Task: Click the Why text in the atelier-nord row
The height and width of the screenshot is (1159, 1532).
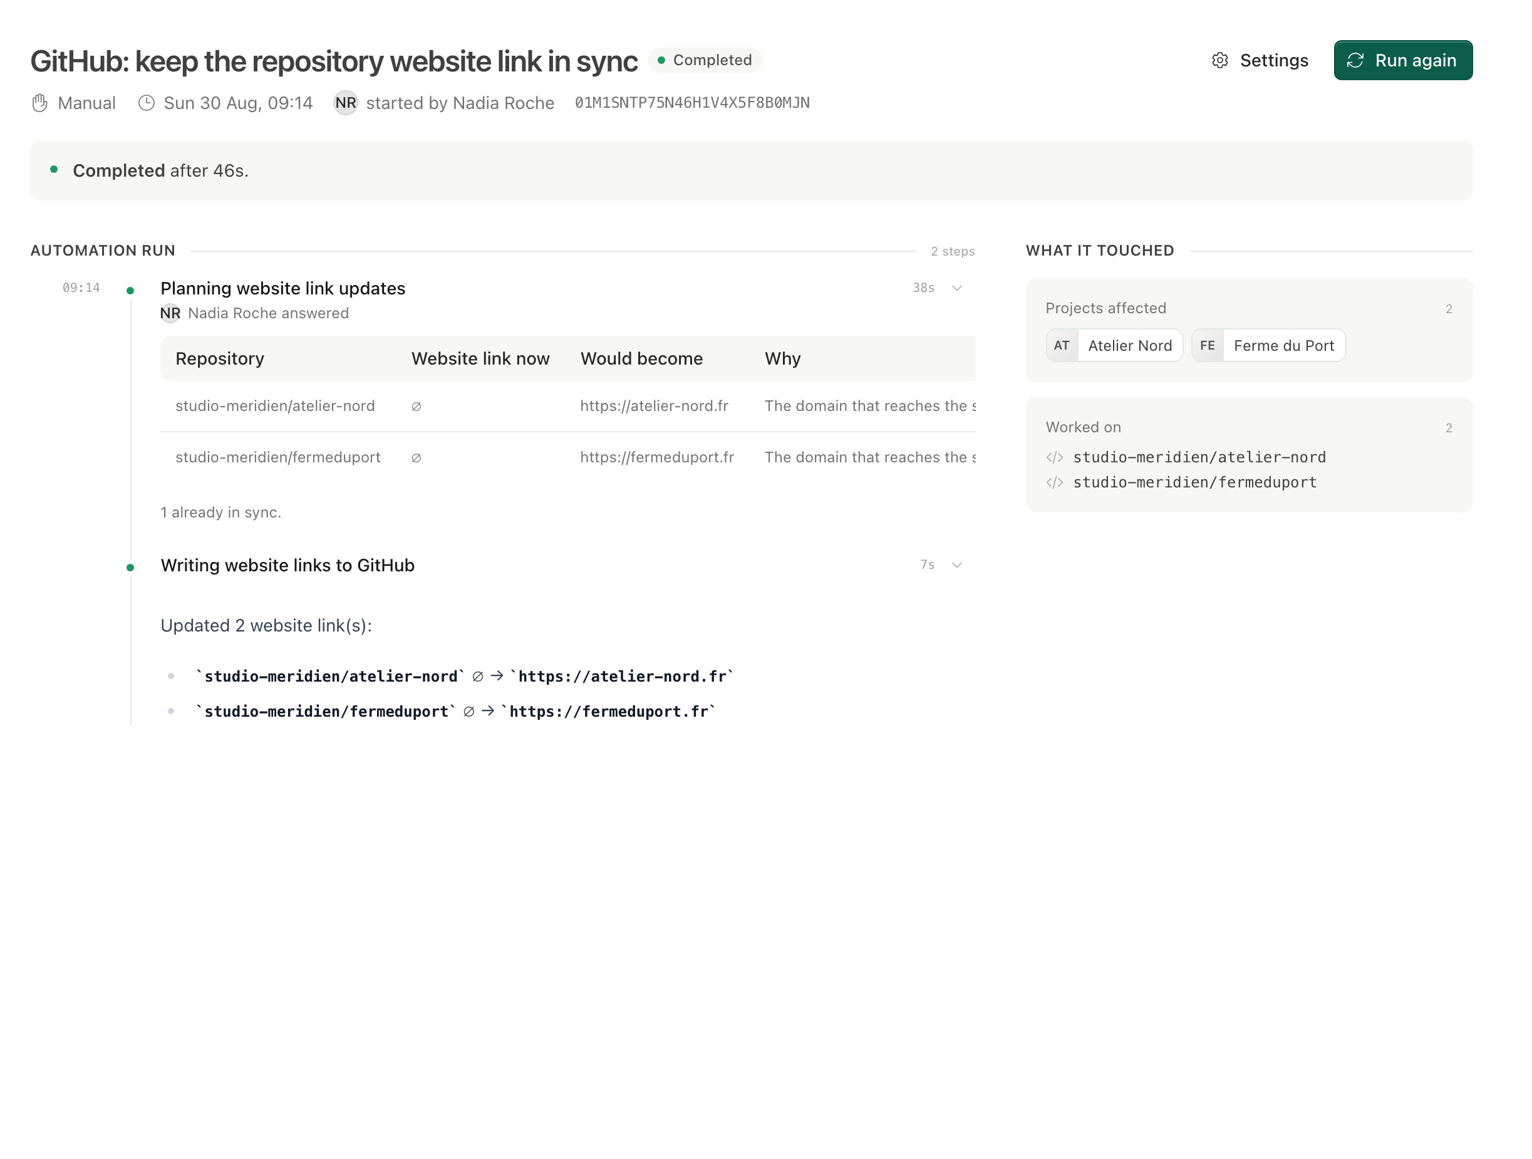Action: [x=870, y=406]
